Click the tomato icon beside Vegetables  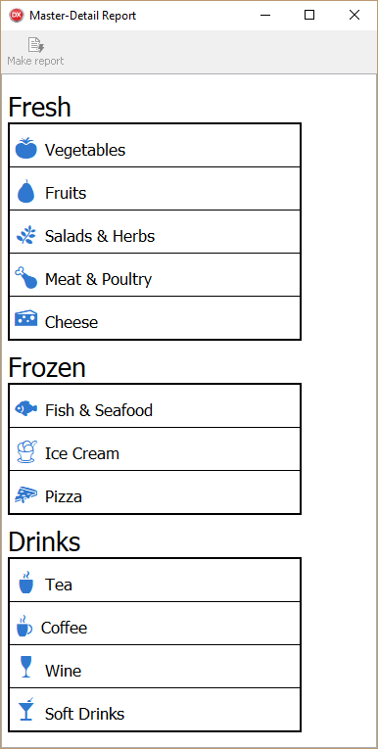click(25, 148)
